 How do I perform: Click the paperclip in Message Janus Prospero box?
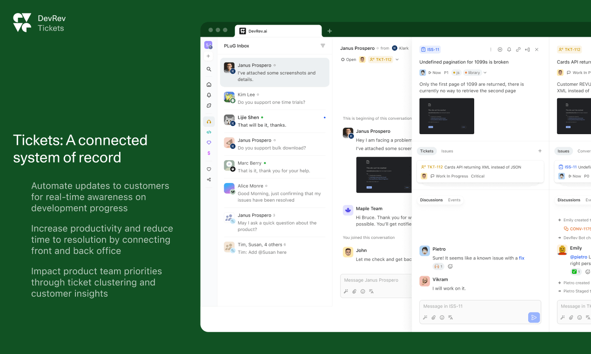[354, 292]
